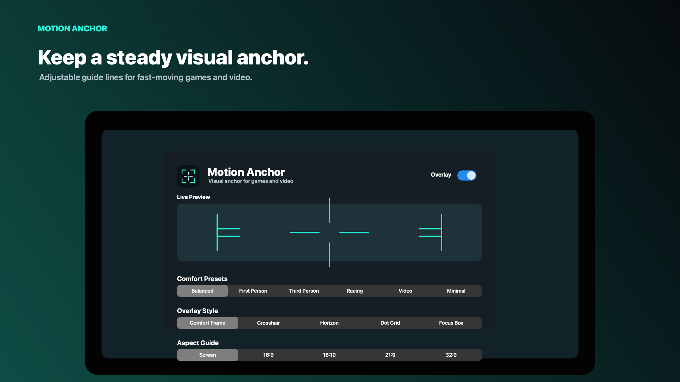Click the 'Overlay Style' heading
Screen dimensions: 680x382
[197, 311]
